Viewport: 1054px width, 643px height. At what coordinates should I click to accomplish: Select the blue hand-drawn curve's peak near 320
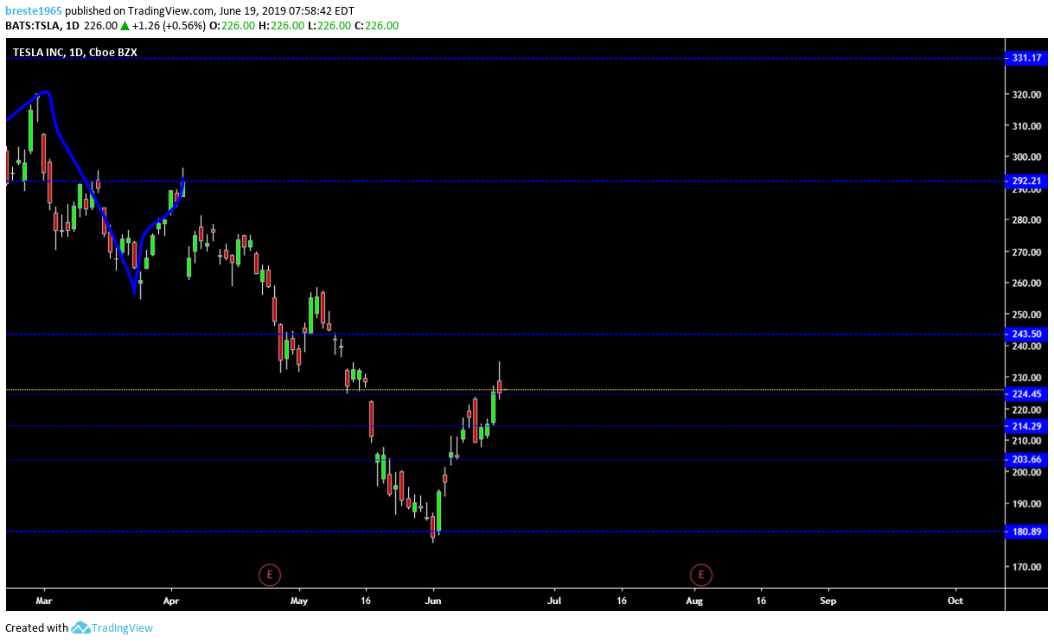click(43, 92)
